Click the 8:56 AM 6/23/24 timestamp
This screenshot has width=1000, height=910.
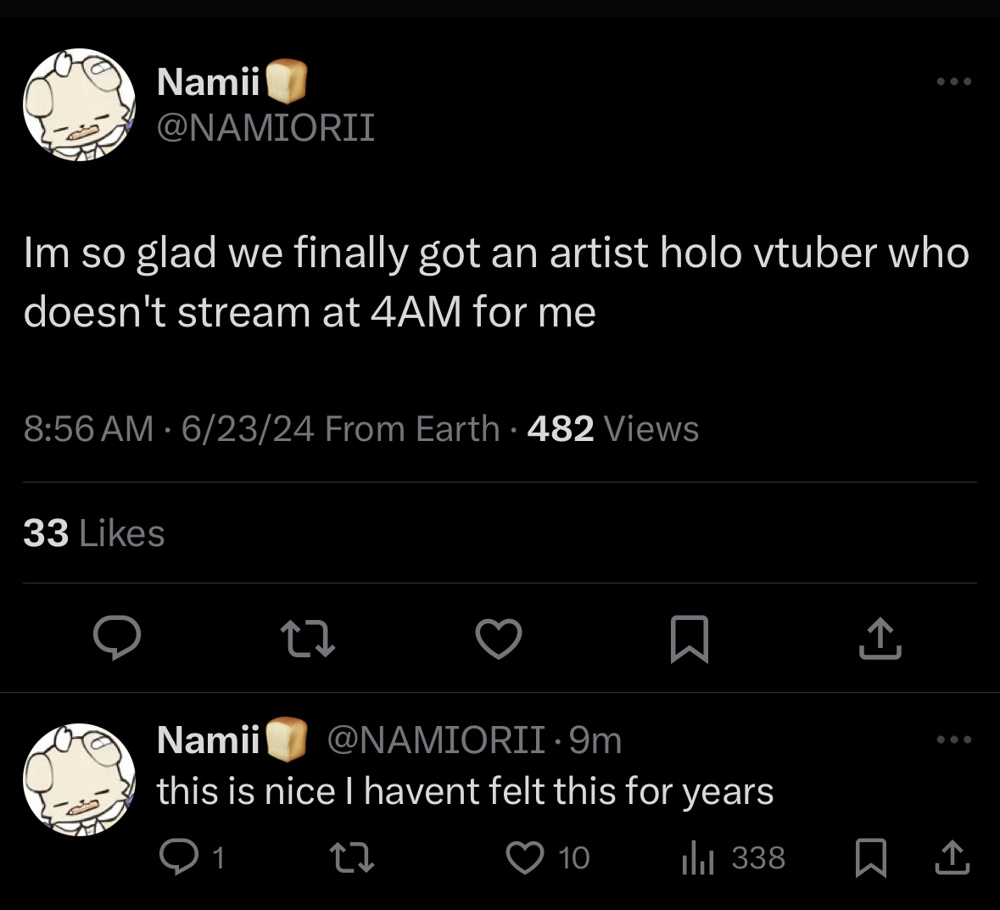pyautogui.click(x=169, y=429)
